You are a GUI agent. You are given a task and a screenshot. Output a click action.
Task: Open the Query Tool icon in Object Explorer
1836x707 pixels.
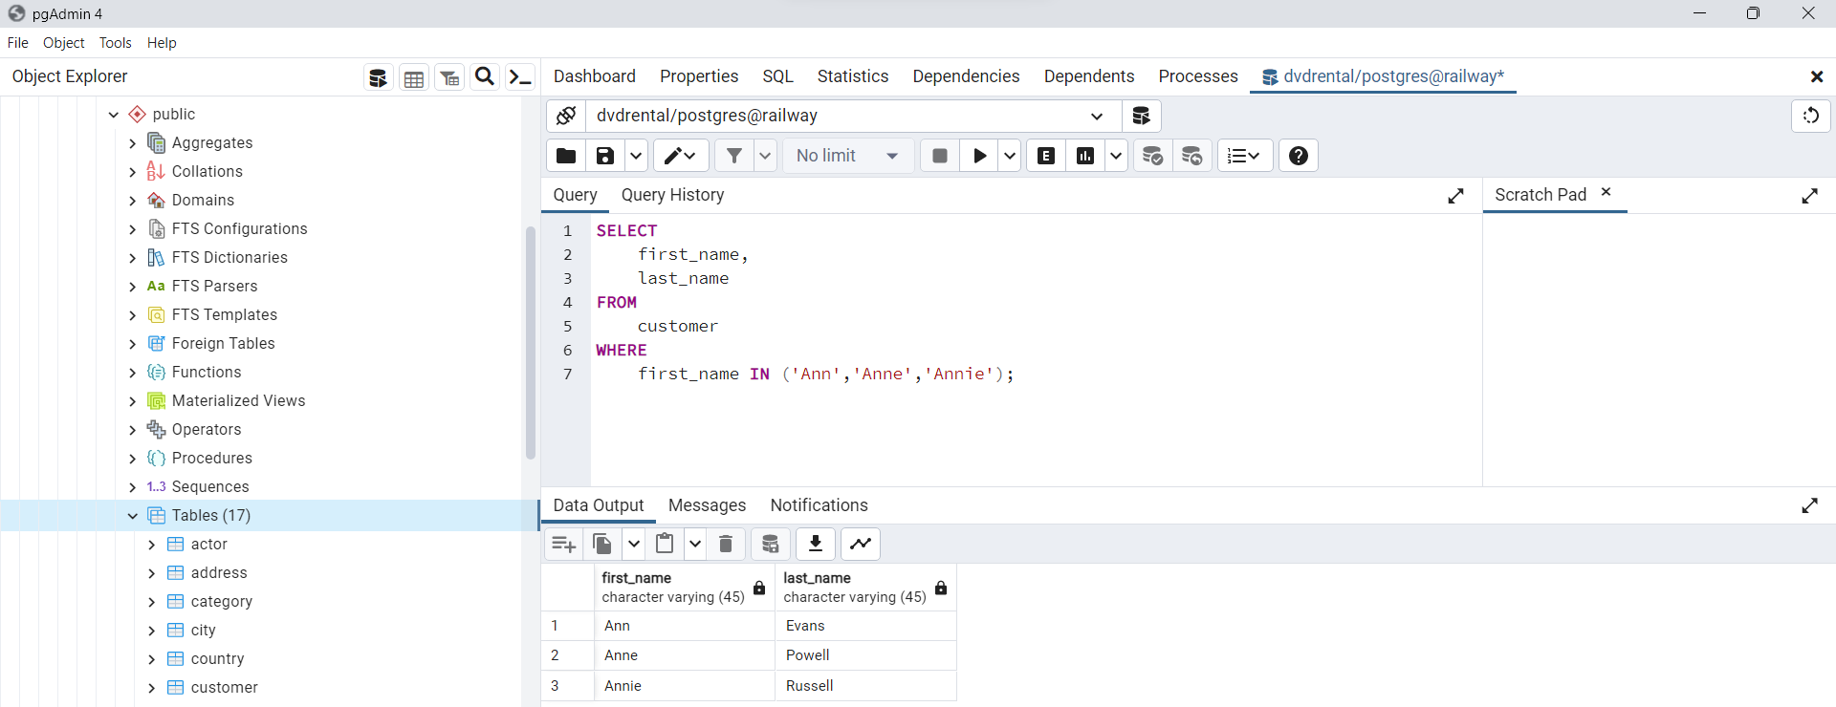(379, 77)
